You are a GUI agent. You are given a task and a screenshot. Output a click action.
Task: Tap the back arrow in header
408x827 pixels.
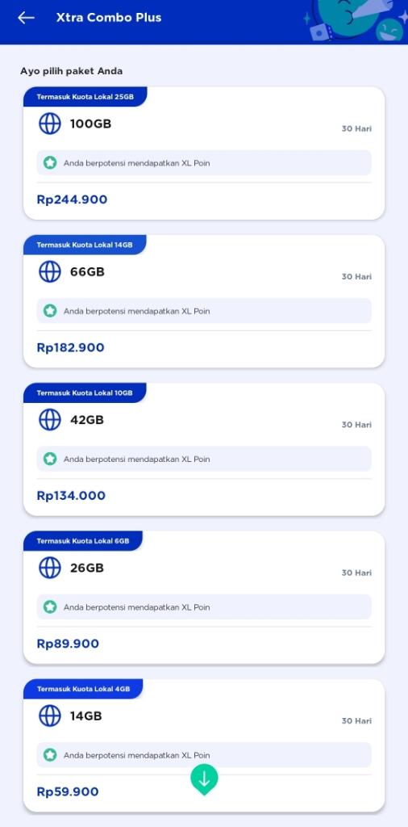[26, 18]
